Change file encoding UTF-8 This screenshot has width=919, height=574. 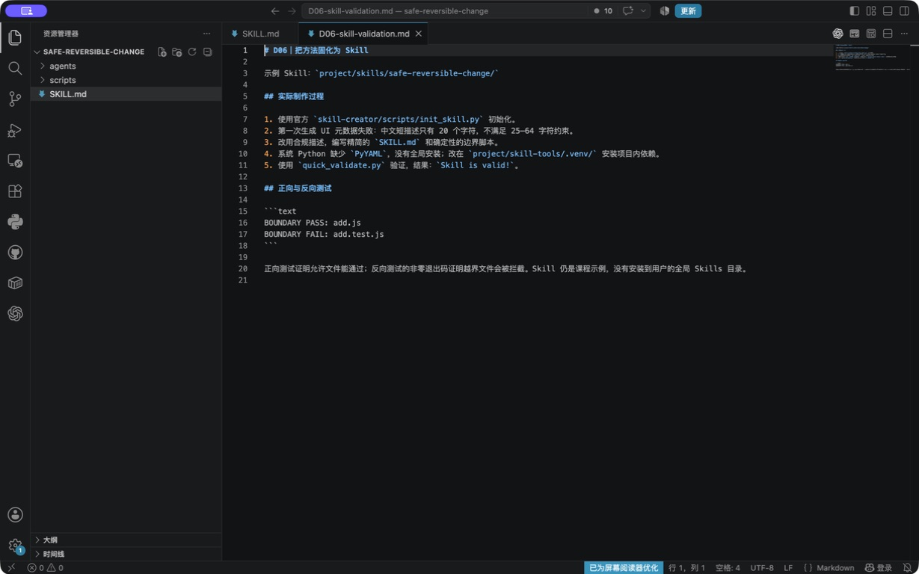tap(762, 568)
